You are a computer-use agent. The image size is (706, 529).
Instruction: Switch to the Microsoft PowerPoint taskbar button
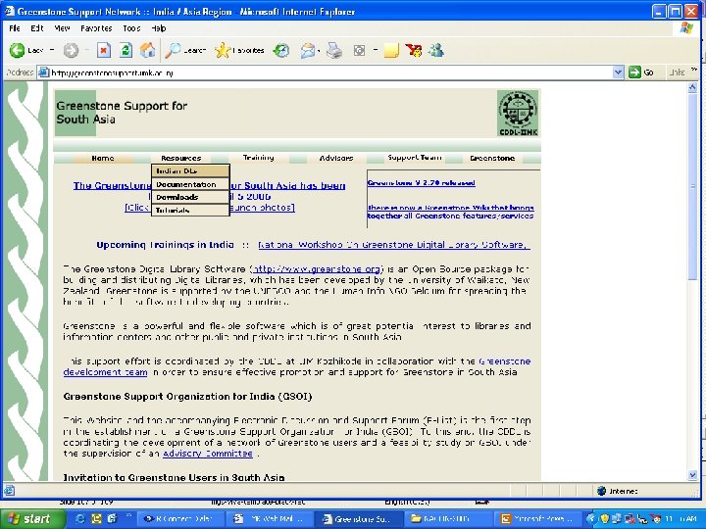tap(538, 518)
